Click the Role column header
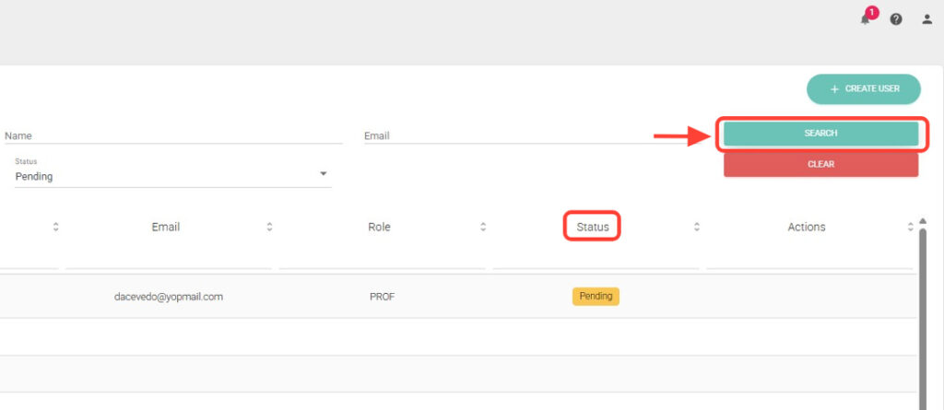 click(x=379, y=227)
